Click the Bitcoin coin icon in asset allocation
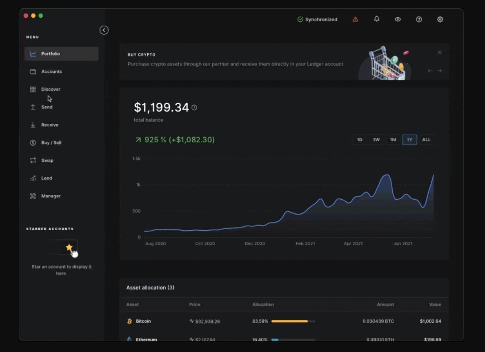The height and width of the screenshot is (352, 485). coord(129,321)
